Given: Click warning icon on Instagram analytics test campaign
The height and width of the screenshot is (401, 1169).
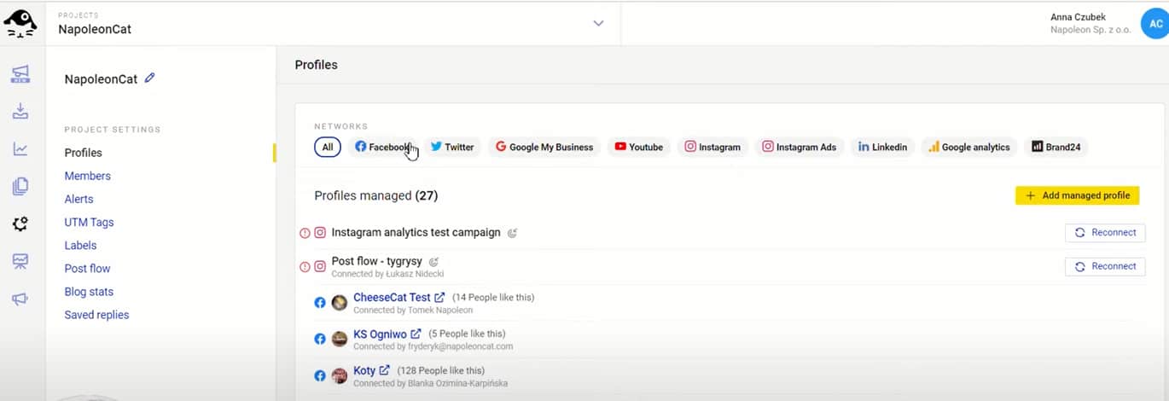Looking at the screenshot, I should click(x=305, y=233).
